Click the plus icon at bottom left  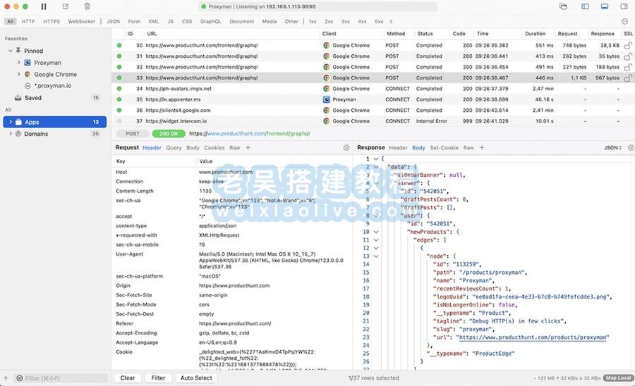6,378
